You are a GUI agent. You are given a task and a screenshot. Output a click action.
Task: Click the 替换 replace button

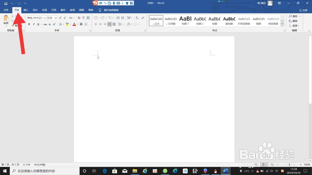[293, 21]
